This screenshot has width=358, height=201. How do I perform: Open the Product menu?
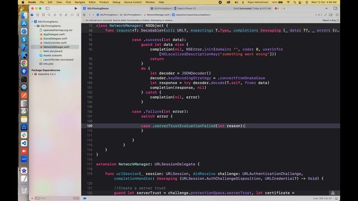[104, 2]
